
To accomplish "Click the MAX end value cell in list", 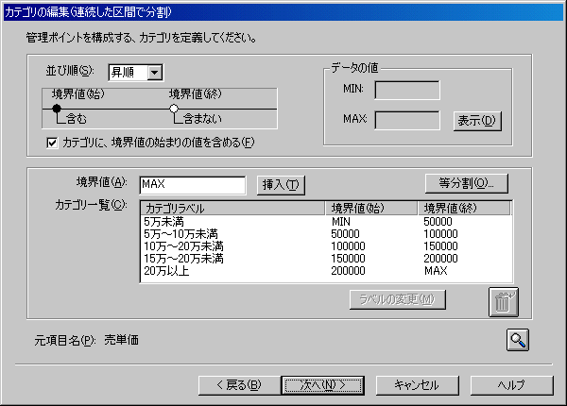I will coord(436,271).
